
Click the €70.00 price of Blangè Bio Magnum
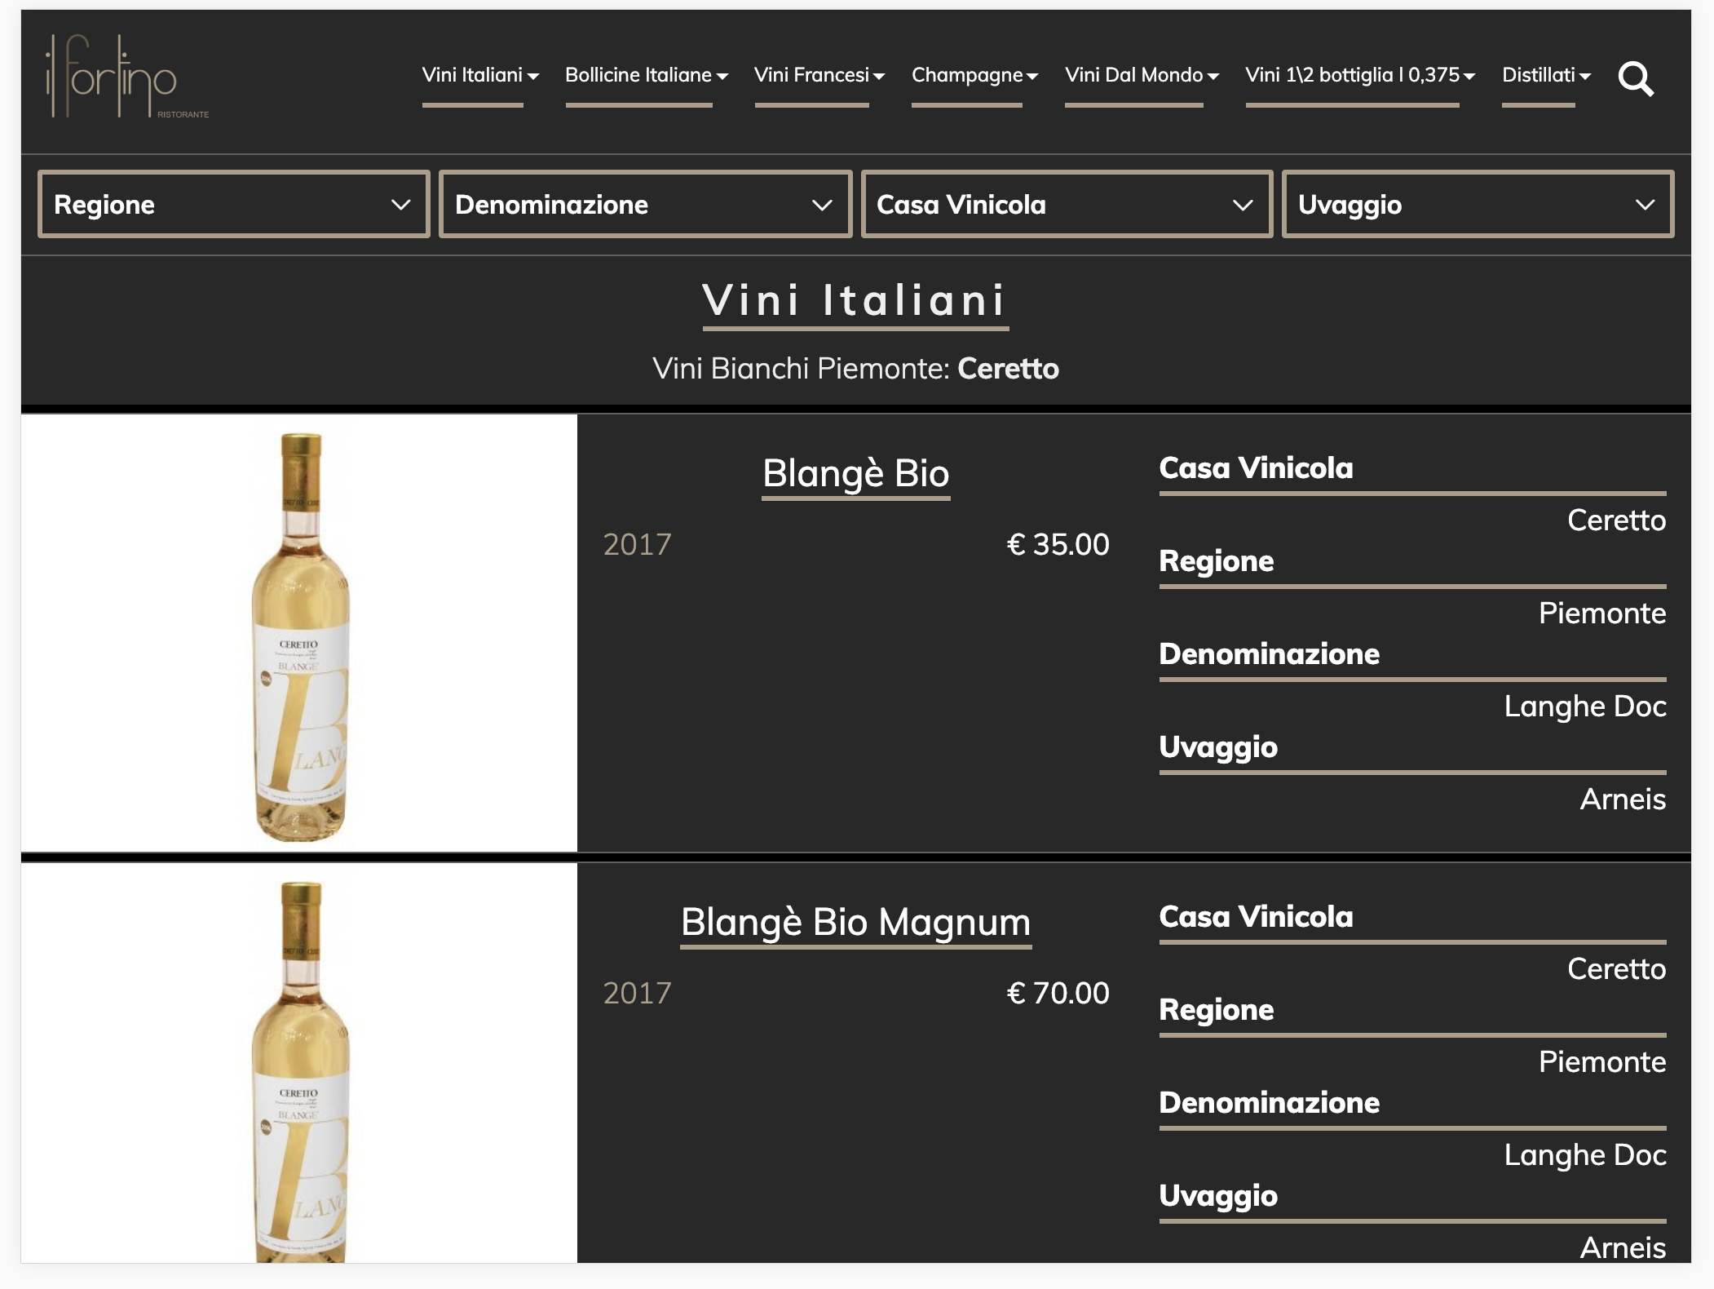(x=1058, y=993)
